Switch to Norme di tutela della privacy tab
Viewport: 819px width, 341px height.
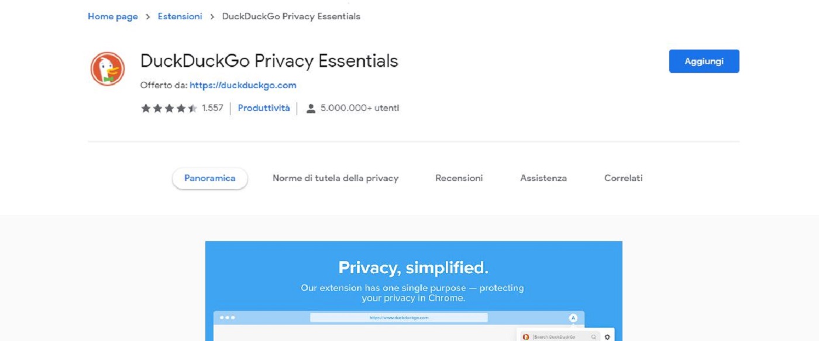(335, 178)
